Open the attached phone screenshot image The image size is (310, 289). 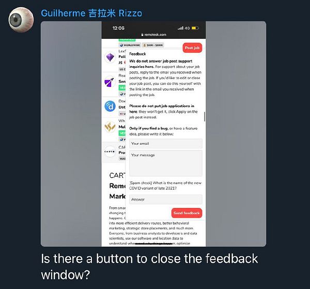pos(153,134)
